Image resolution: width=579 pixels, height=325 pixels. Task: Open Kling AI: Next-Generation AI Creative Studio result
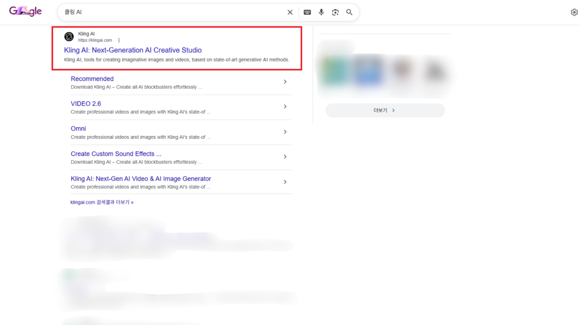133,50
